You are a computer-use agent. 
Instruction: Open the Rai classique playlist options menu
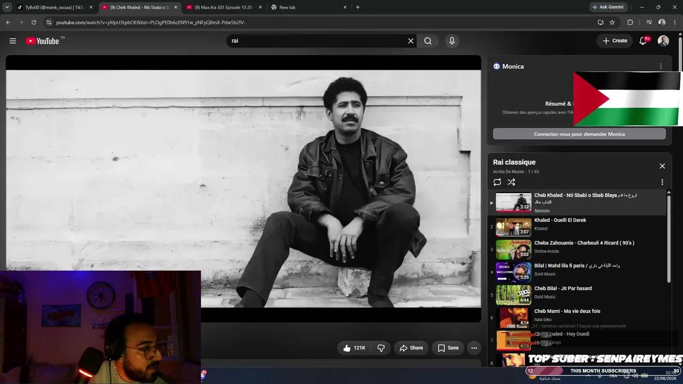coord(662,182)
